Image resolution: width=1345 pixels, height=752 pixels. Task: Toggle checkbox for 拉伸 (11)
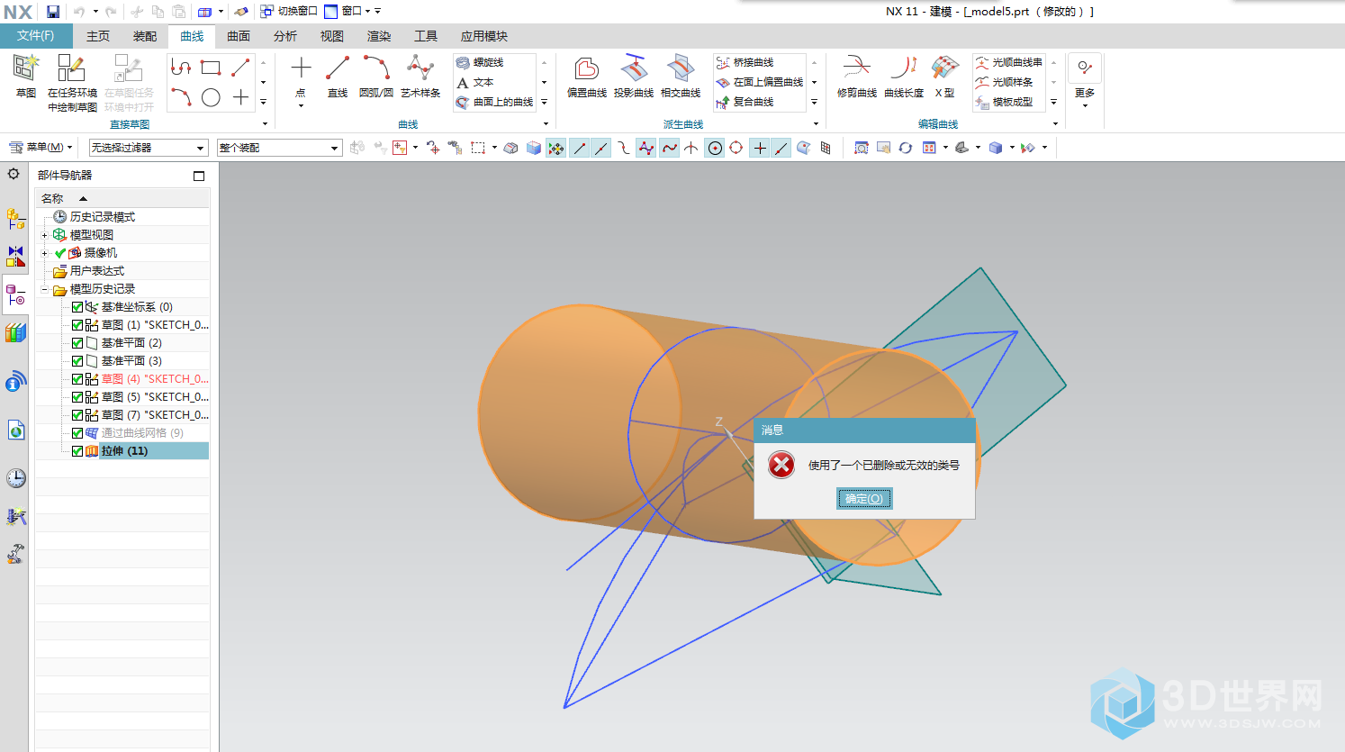click(x=77, y=451)
